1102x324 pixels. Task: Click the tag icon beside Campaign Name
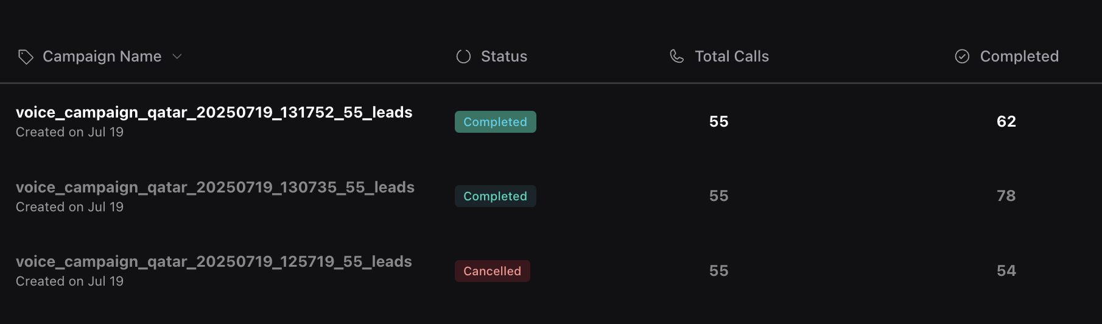(26, 57)
